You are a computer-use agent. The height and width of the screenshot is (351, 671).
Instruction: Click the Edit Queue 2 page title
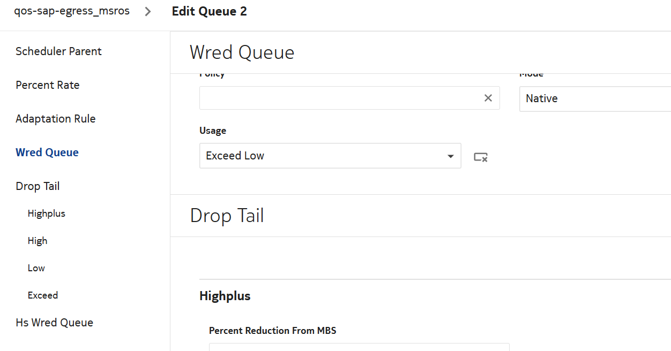tap(209, 12)
